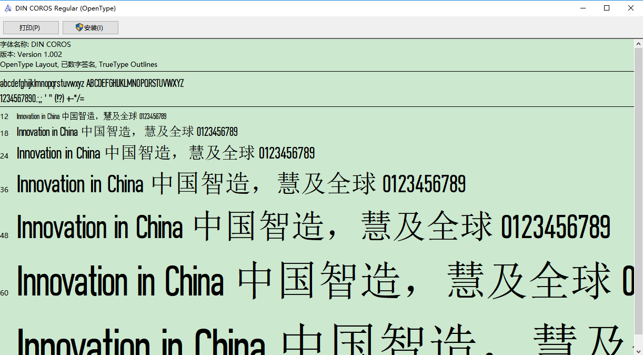
Task: Click the size label '36' in the margin
Action: click(5, 190)
